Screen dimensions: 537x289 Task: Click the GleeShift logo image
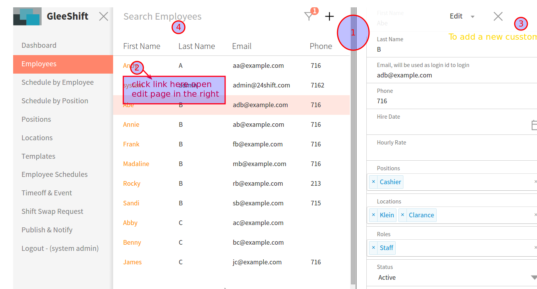click(27, 17)
